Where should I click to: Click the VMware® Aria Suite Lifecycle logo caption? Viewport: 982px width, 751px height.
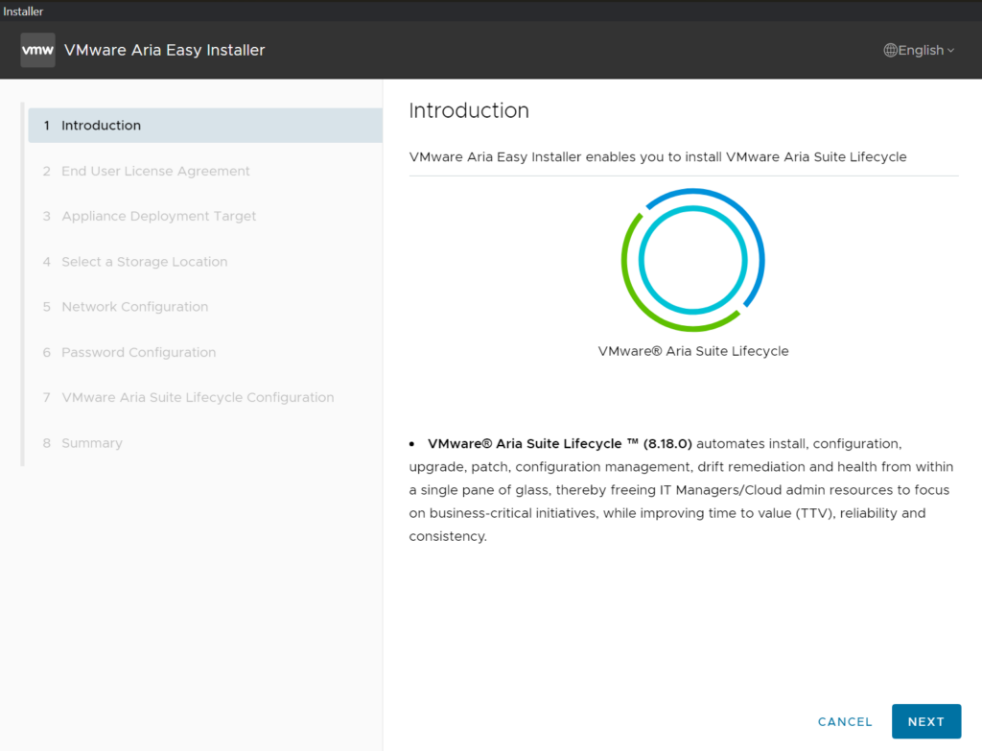[x=693, y=351]
